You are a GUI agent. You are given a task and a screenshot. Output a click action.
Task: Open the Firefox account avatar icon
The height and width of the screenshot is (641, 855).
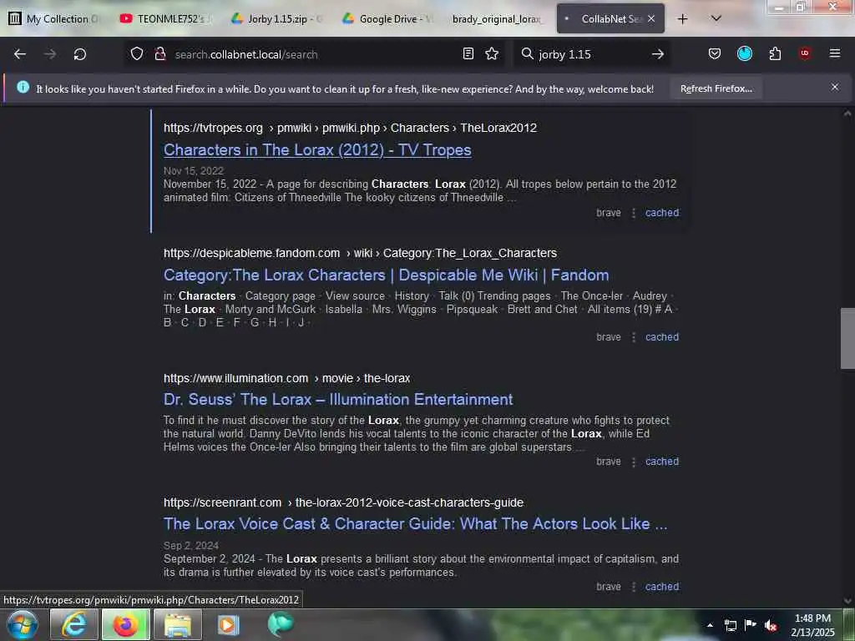[x=745, y=53]
